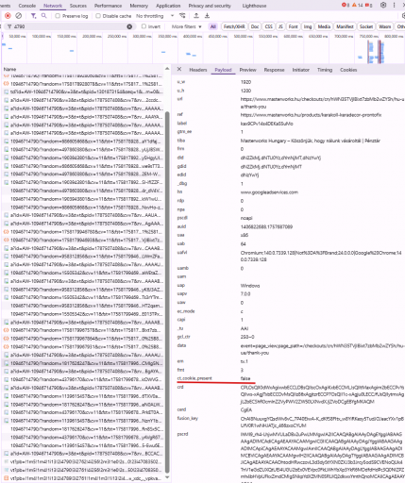Select the Windows payload value

point(250,286)
